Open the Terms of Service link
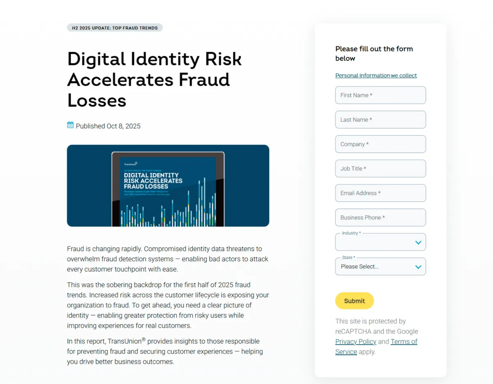The image size is (493, 384). coord(404,341)
